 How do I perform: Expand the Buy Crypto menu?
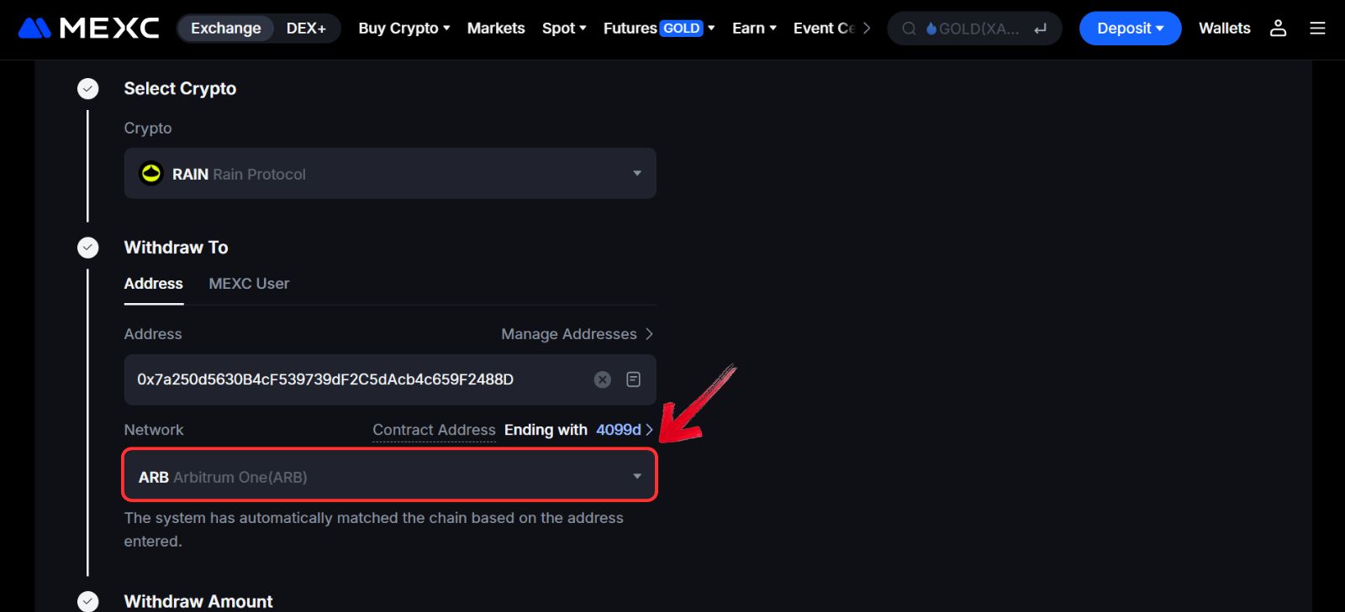click(x=403, y=28)
